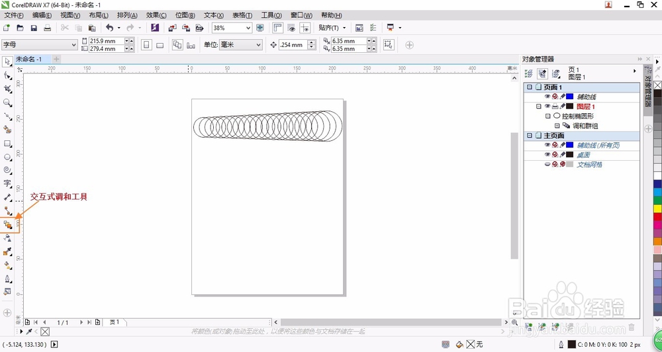Select the Color eyedropper tool

point(7,252)
